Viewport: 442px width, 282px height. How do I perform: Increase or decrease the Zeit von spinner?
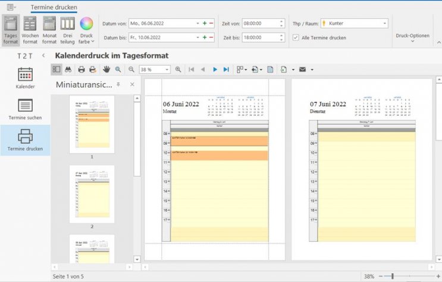(281, 23)
